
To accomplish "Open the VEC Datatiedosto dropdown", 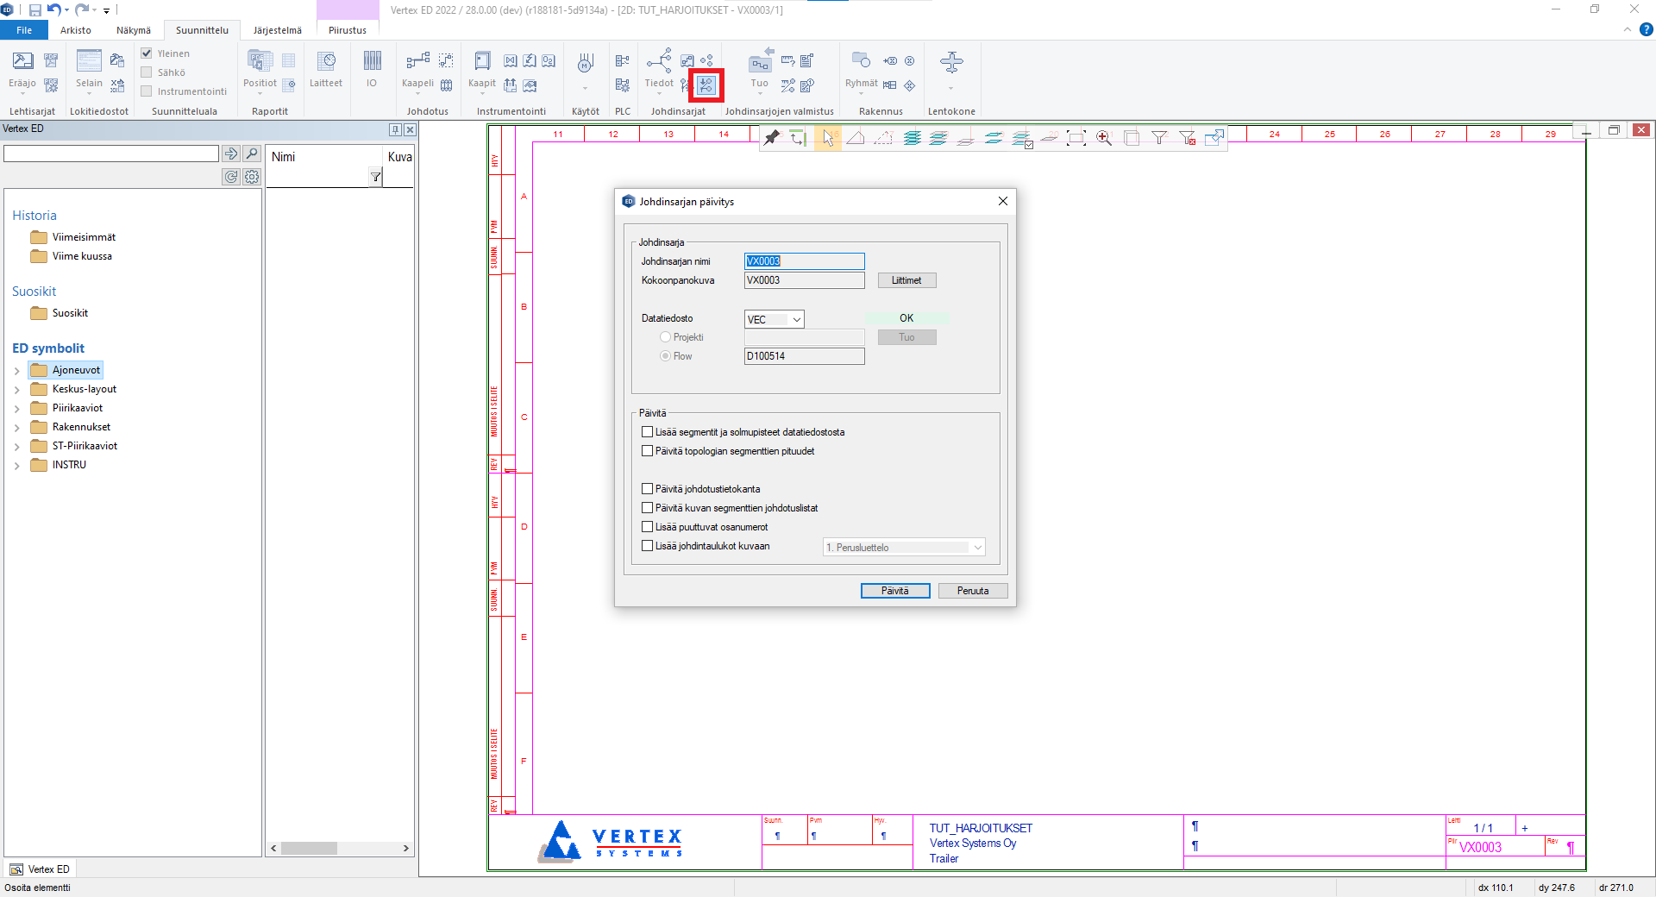I will coord(774,320).
